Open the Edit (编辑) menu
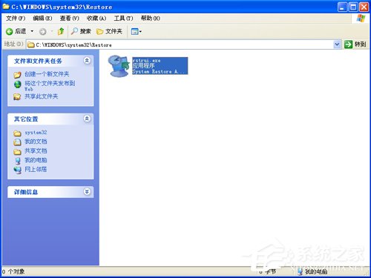The height and width of the screenshot is (278, 371). coord(42,19)
